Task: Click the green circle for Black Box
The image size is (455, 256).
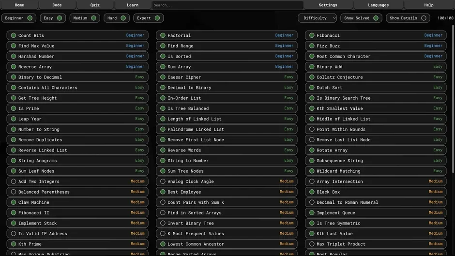Action: tap(312, 192)
